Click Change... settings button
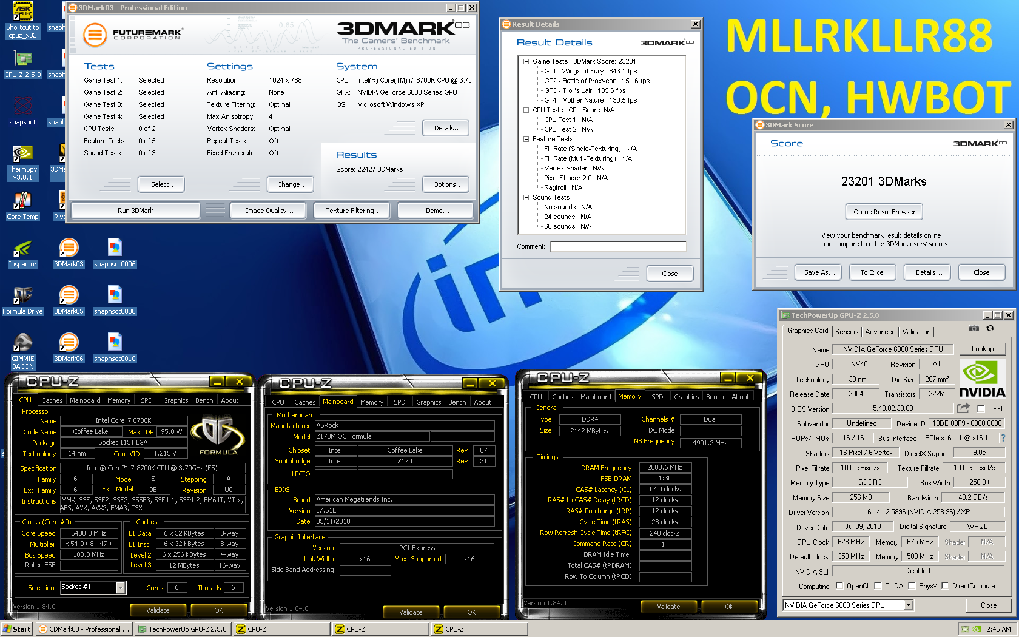Screen dimensions: 1019x637 pyautogui.click(x=292, y=184)
